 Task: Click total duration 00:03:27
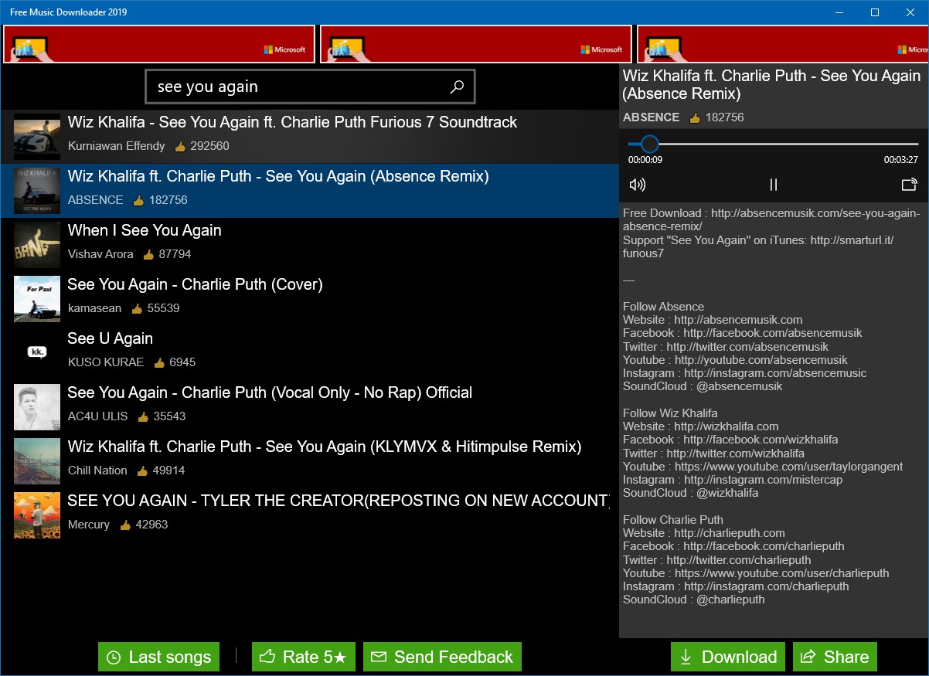click(901, 160)
